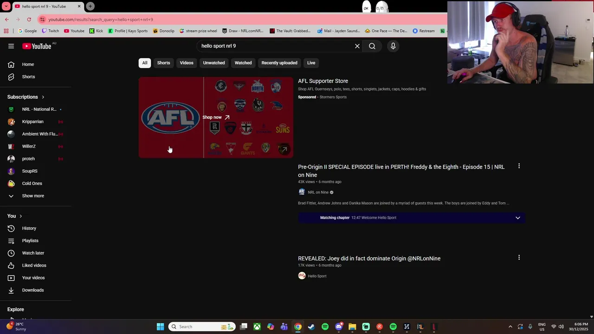The image size is (594, 334).
Task: Select the All filter chip
Action: [145, 63]
